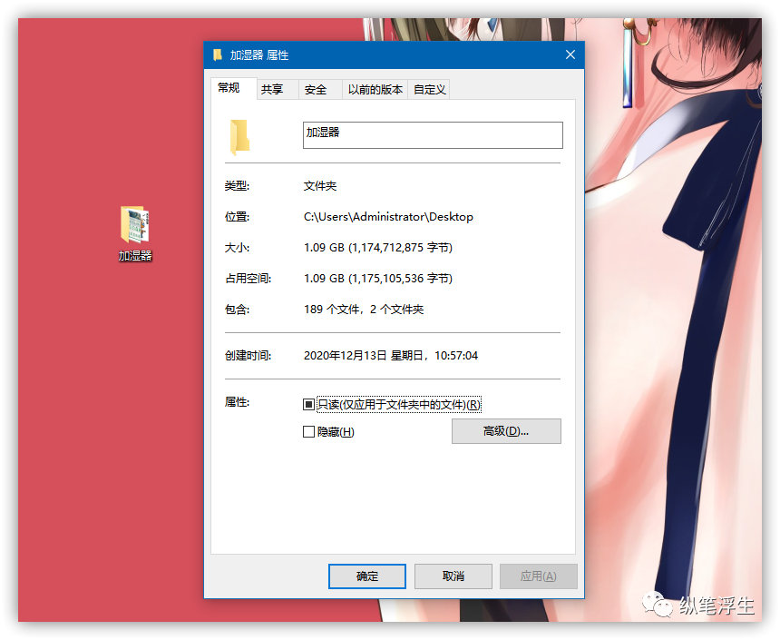Click the large folder icon beside name field
Viewport: 780px width, 640px height.
[239, 137]
